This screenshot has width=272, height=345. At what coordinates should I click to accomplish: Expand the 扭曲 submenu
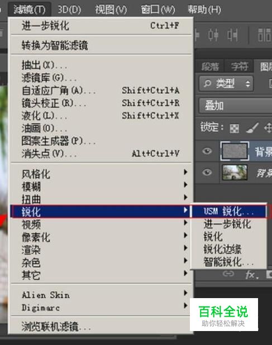pos(101,199)
